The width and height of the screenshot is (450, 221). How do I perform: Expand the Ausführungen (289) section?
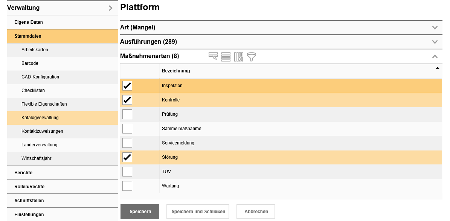click(x=435, y=42)
